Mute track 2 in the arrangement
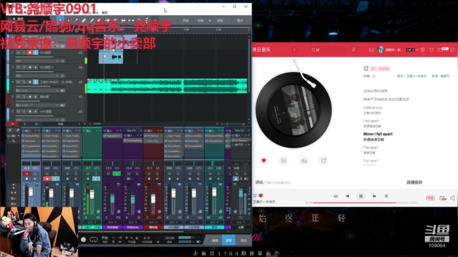 (x=18, y=53)
